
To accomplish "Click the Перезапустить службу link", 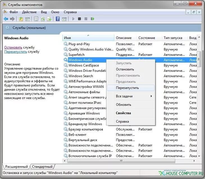I will 15,52.
